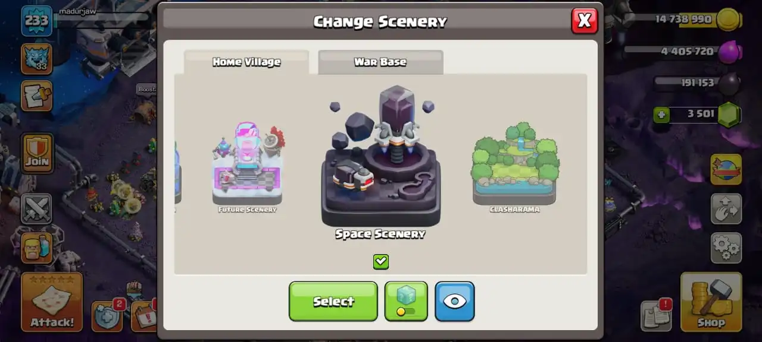The image size is (762, 342).
Task: Toggle the cube switch button next to Select
Action: 406,301
